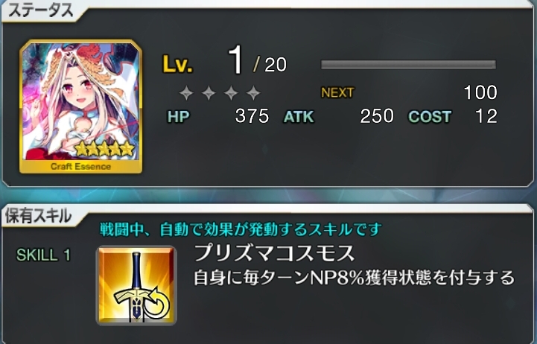Click the golden sword skill icon
537x344 pixels.
point(136,285)
